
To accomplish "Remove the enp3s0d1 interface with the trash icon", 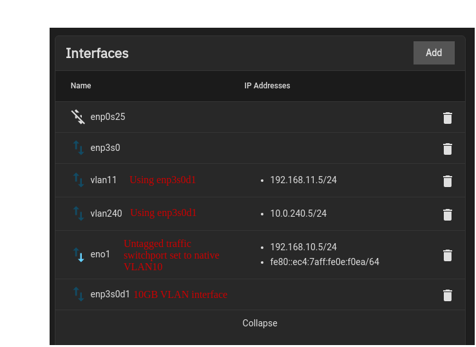I will coord(448,295).
